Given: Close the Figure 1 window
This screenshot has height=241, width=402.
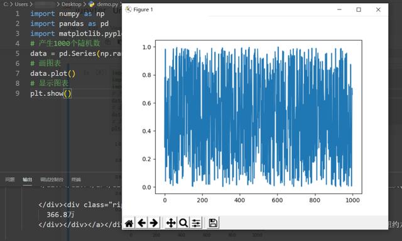Looking at the screenshot, I should (378, 9).
